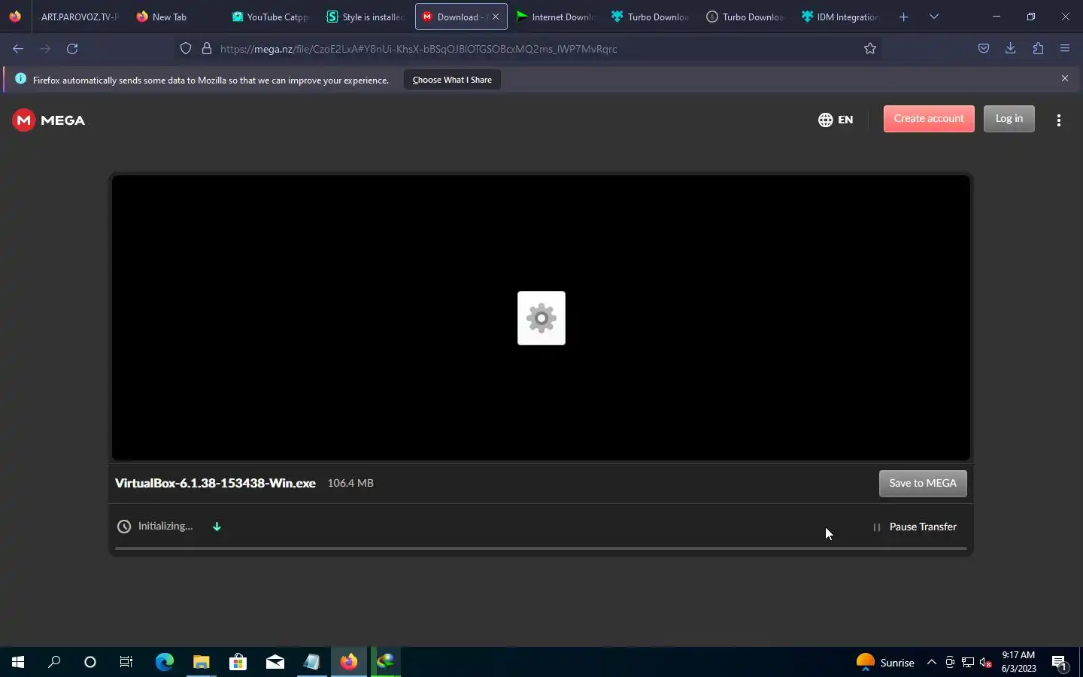Reload the current page
Screen dimensions: 1083x677
[x=72, y=49]
